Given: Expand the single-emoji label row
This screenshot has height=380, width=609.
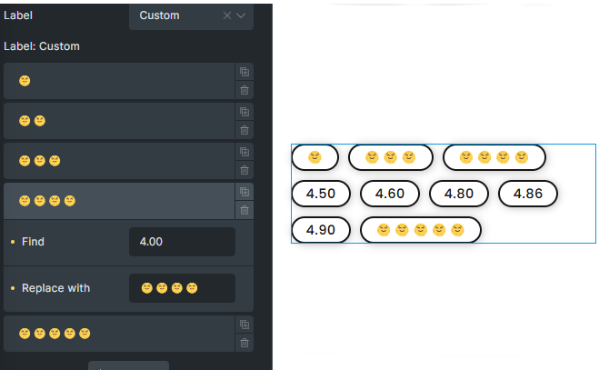Looking at the screenshot, I should [119, 81].
